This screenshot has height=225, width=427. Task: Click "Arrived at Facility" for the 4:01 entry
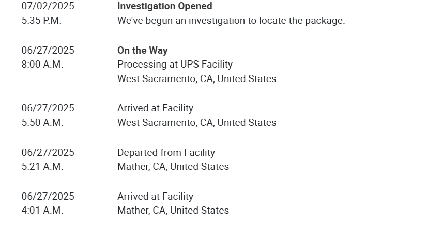(155, 197)
